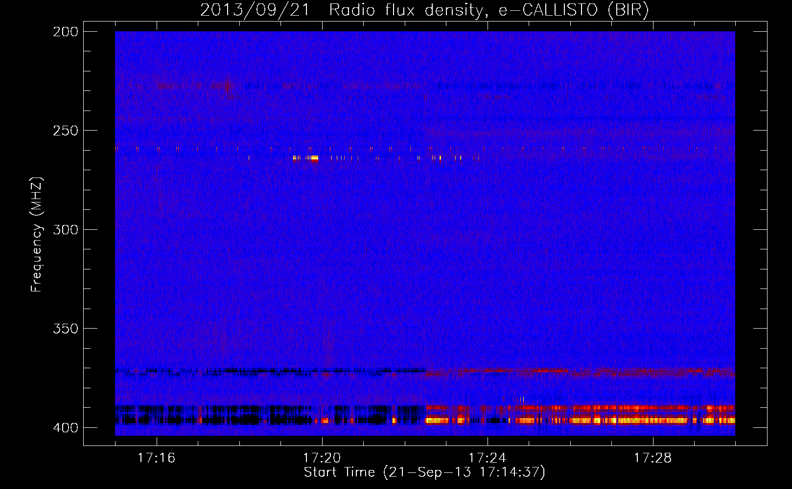792x489 pixels.
Task: Click the 350 frequency tick label
Action: pyautogui.click(x=66, y=329)
